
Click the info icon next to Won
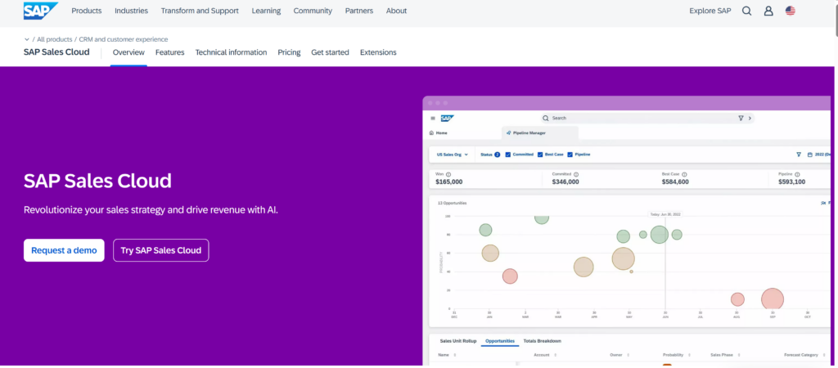[448, 174]
